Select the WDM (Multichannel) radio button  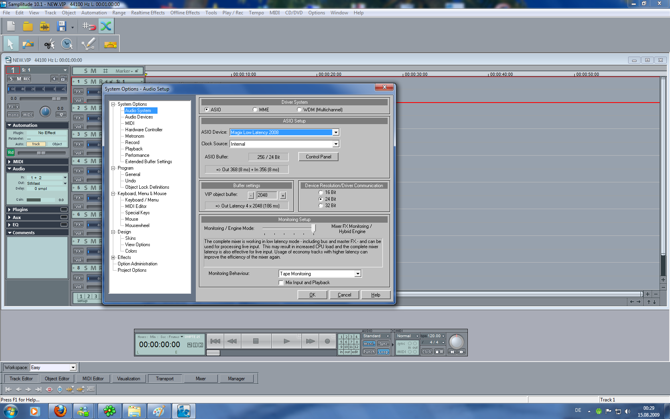pyautogui.click(x=299, y=109)
